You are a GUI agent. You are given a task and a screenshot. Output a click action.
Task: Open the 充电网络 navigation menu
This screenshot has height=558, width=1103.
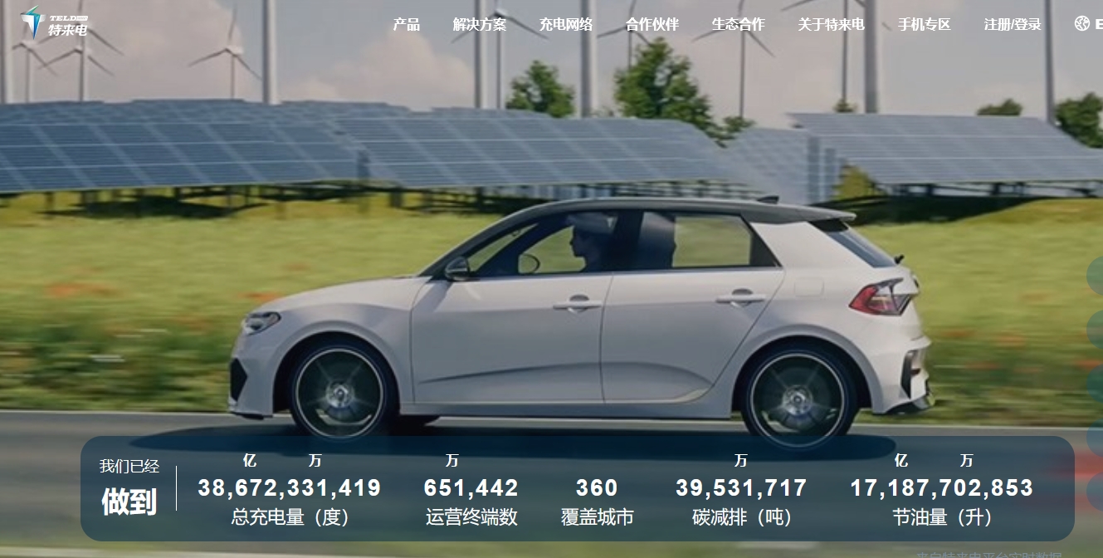566,25
